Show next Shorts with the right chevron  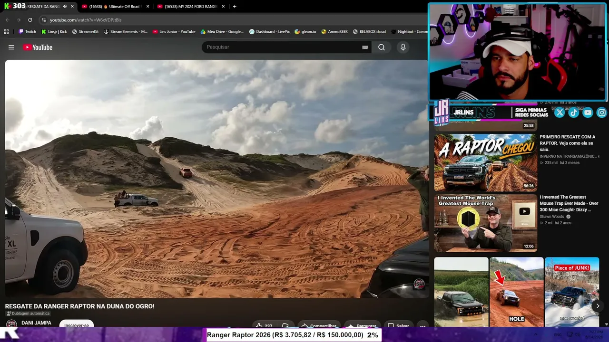pyautogui.click(x=598, y=306)
